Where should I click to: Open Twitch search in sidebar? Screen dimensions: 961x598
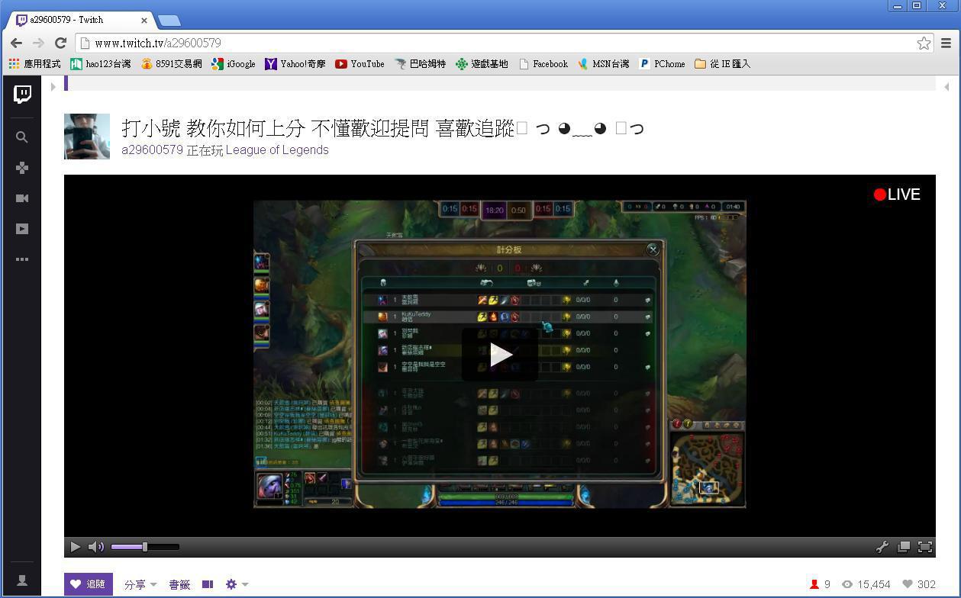pyautogui.click(x=22, y=137)
